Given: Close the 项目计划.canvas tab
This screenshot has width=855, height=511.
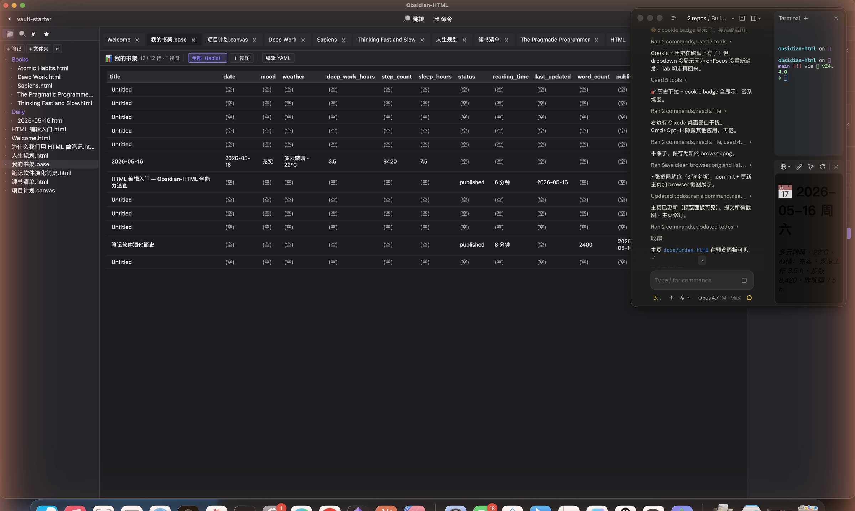Looking at the screenshot, I should (x=255, y=40).
